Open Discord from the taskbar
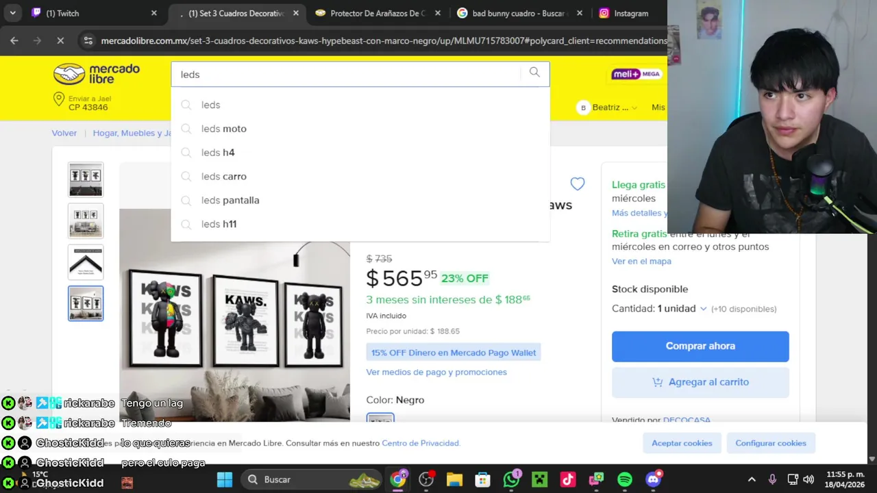 coord(654,479)
